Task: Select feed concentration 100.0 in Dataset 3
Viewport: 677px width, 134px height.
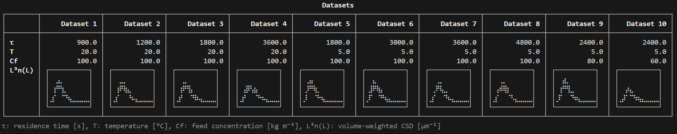Action: pyautogui.click(x=214, y=61)
